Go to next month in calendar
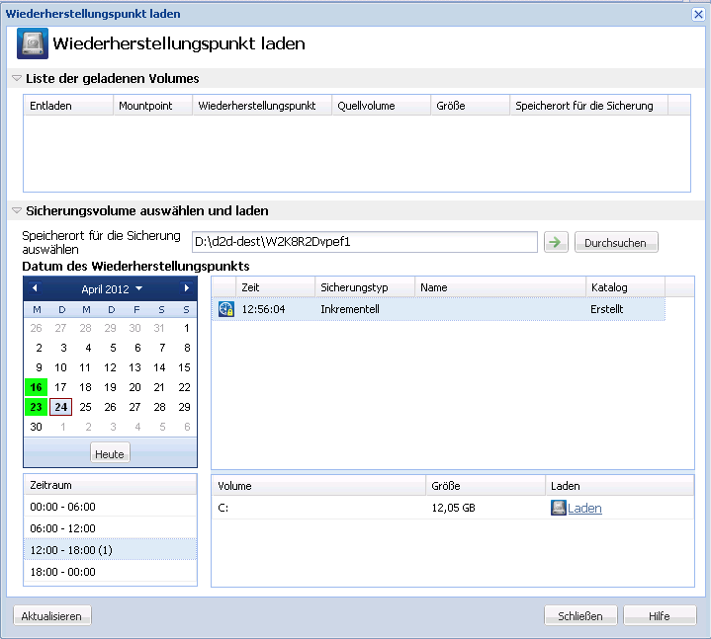 pyautogui.click(x=186, y=288)
